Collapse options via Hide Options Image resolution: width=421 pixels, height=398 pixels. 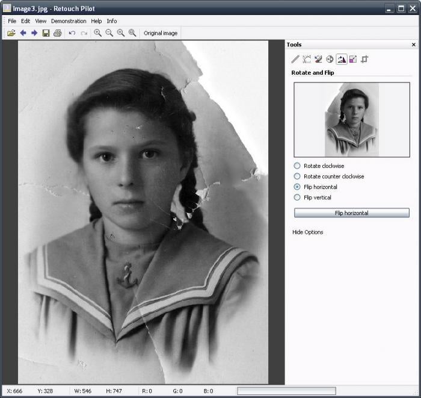[x=307, y=232]
